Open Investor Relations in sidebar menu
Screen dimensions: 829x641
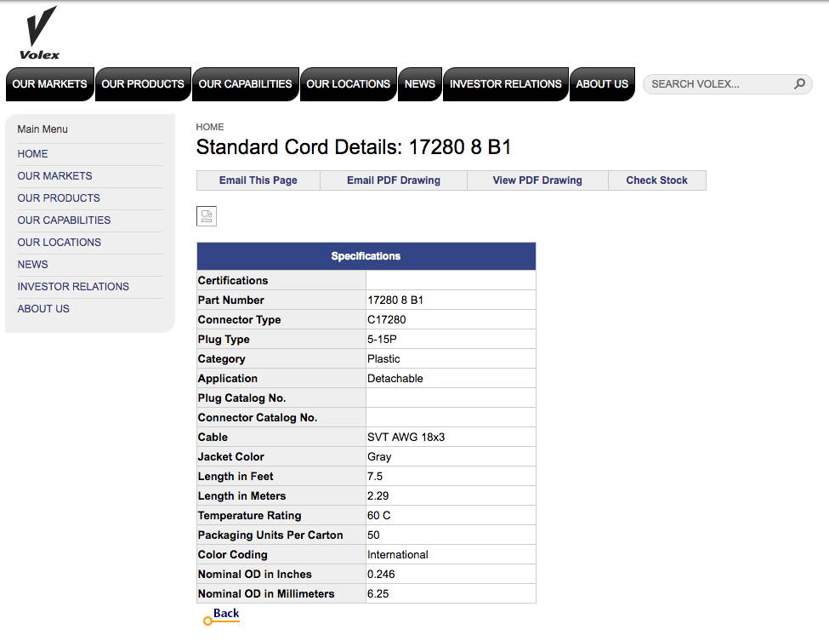[x=73, y=287]
